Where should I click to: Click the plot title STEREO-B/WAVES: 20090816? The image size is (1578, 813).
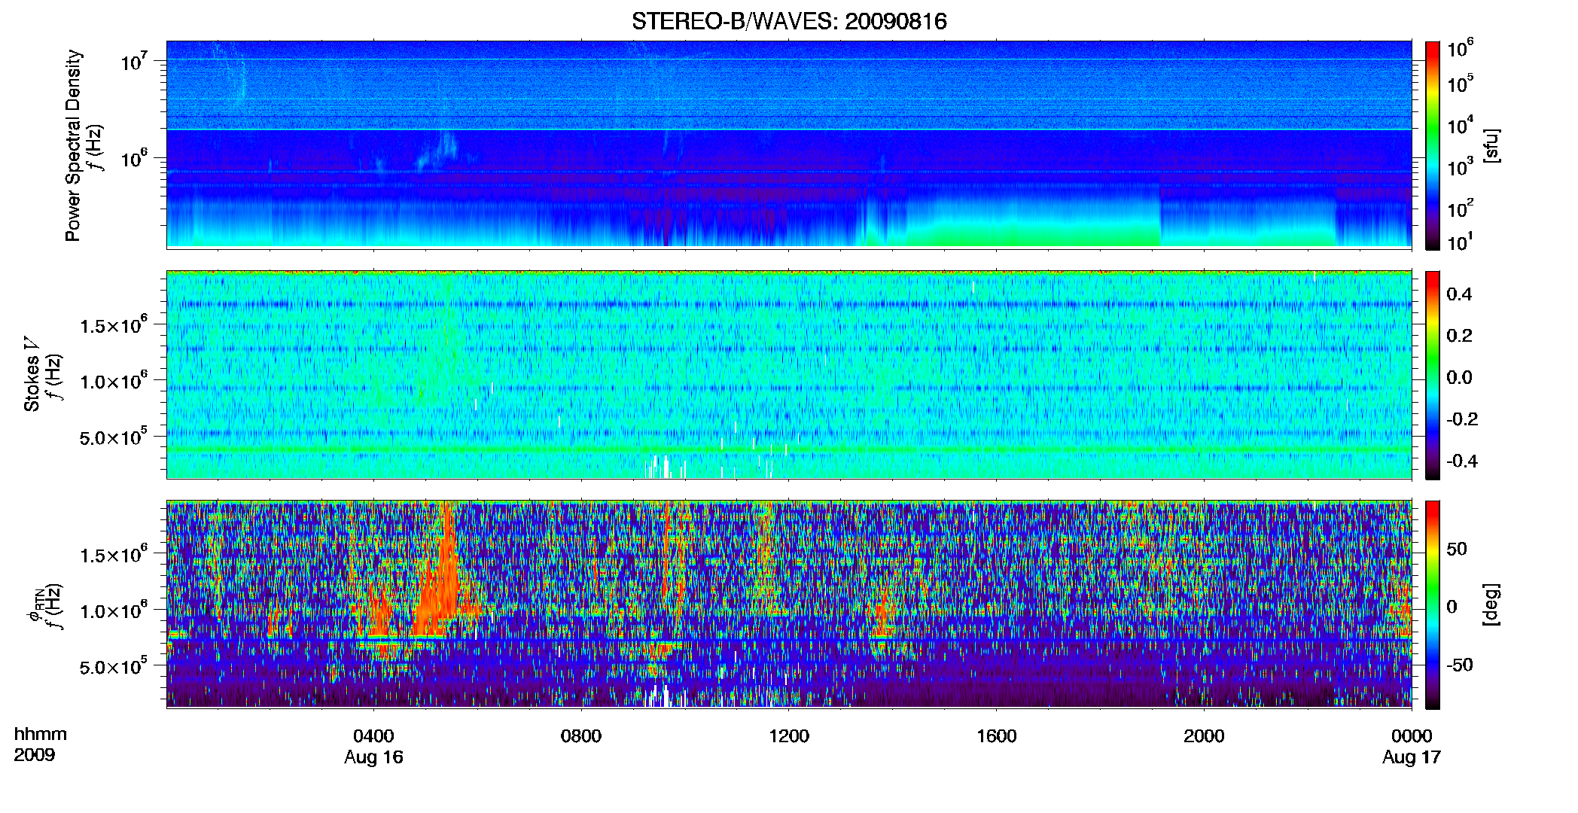pos(789,21)
